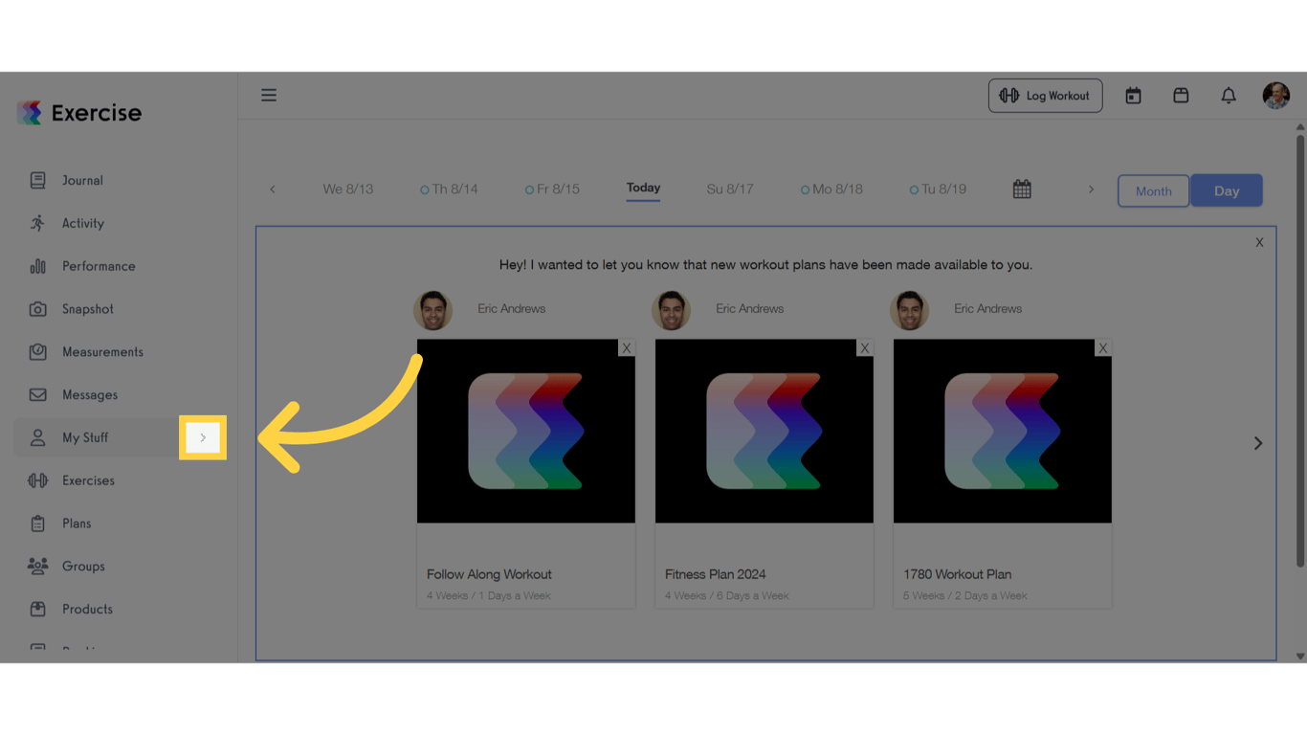
Task: Switch to Month view
Action: coord(1153,190)
